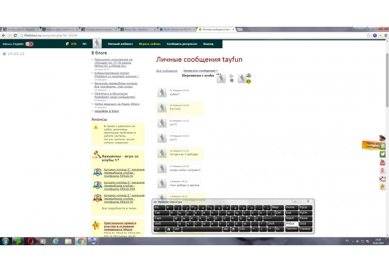
Task: Toggle ScLk key on on-screen keyboard
Action: click(x=303, y=224)
